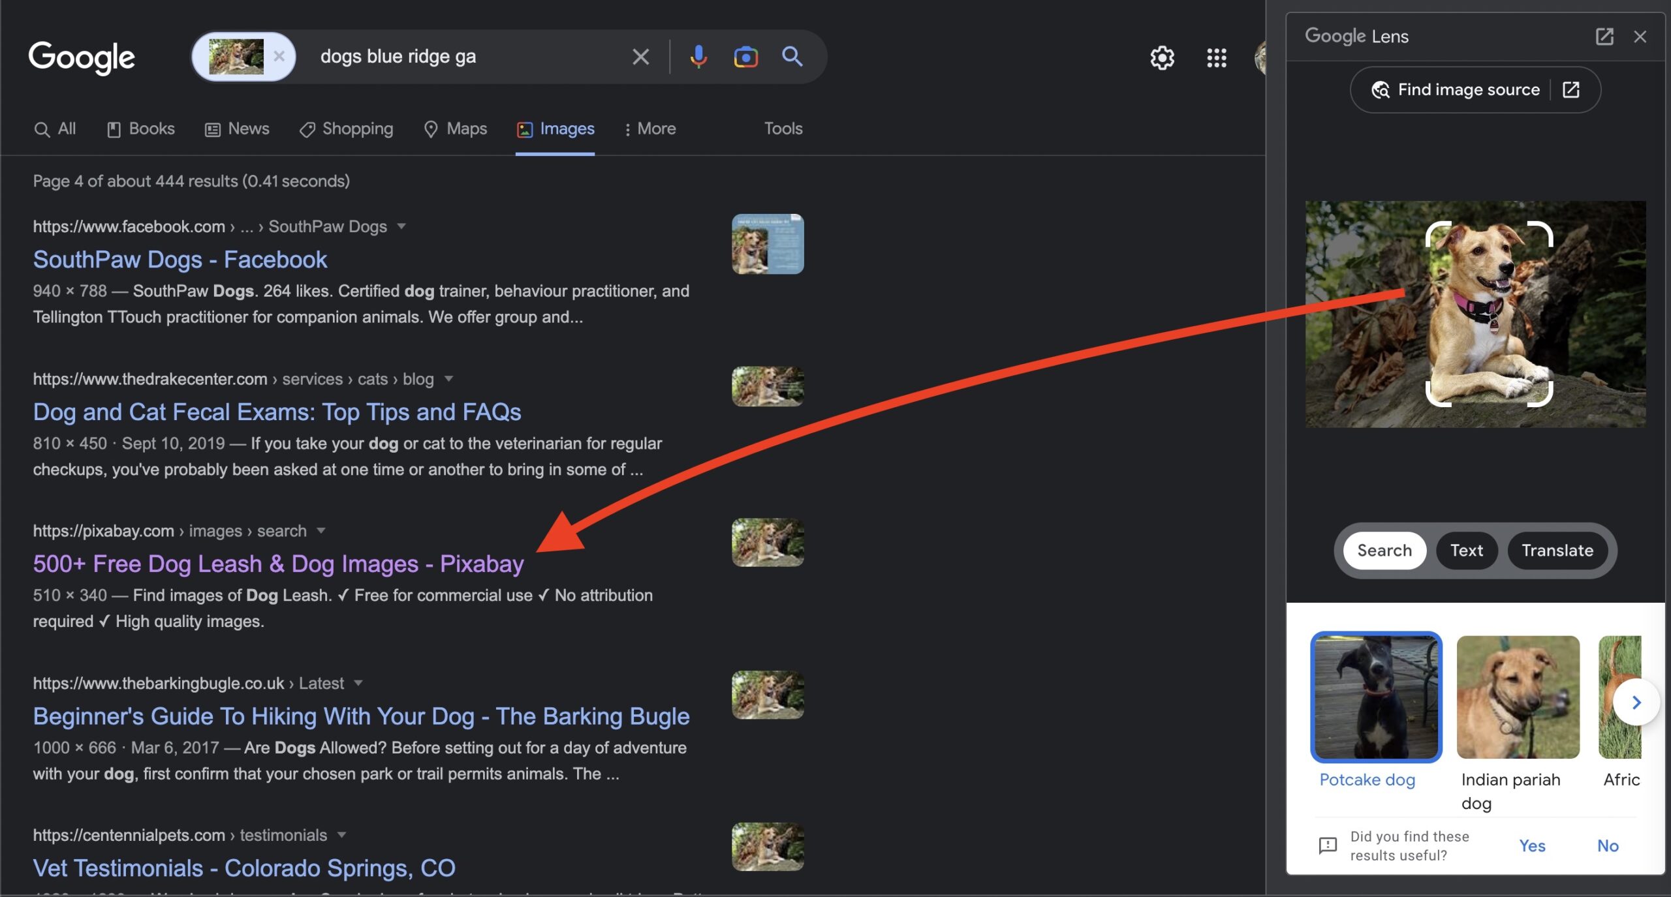Select the Search mode in Lens
Image resolution: width=1671 pixels, height=897 pixels.
[x=1384, y=551]
